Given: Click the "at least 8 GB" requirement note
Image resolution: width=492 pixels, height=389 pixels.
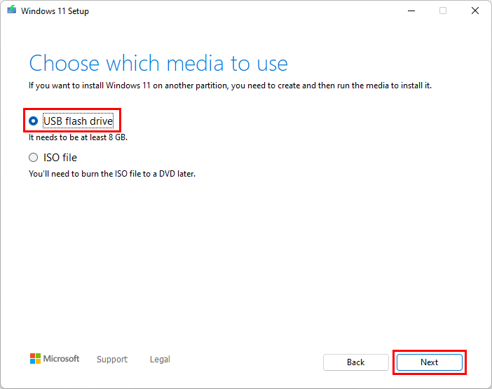Looking at the screenshot, I should 100,137.
